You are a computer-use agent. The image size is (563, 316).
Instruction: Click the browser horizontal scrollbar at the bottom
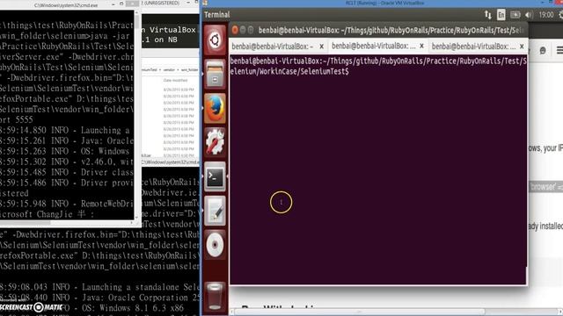(395, 312)
